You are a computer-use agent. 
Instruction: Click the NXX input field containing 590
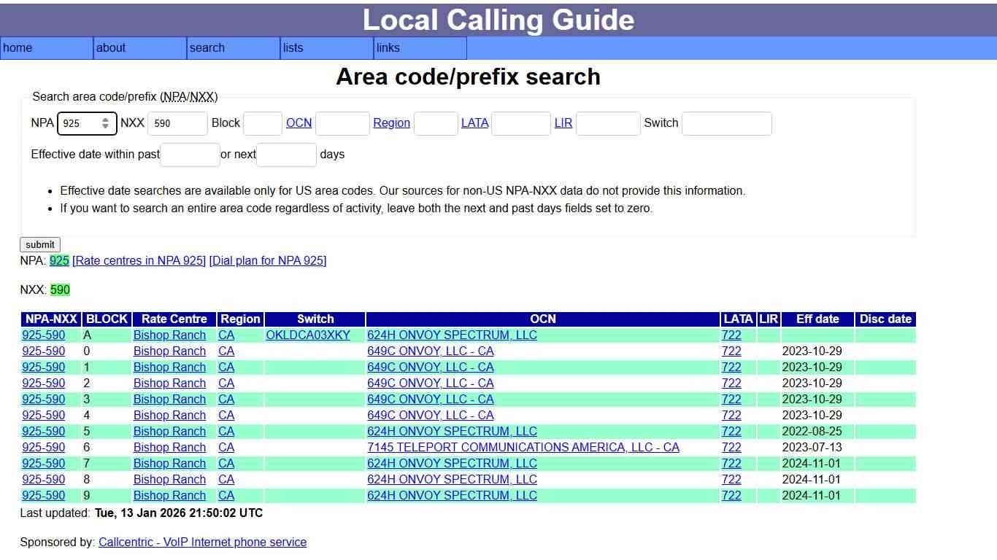point(177,123)
